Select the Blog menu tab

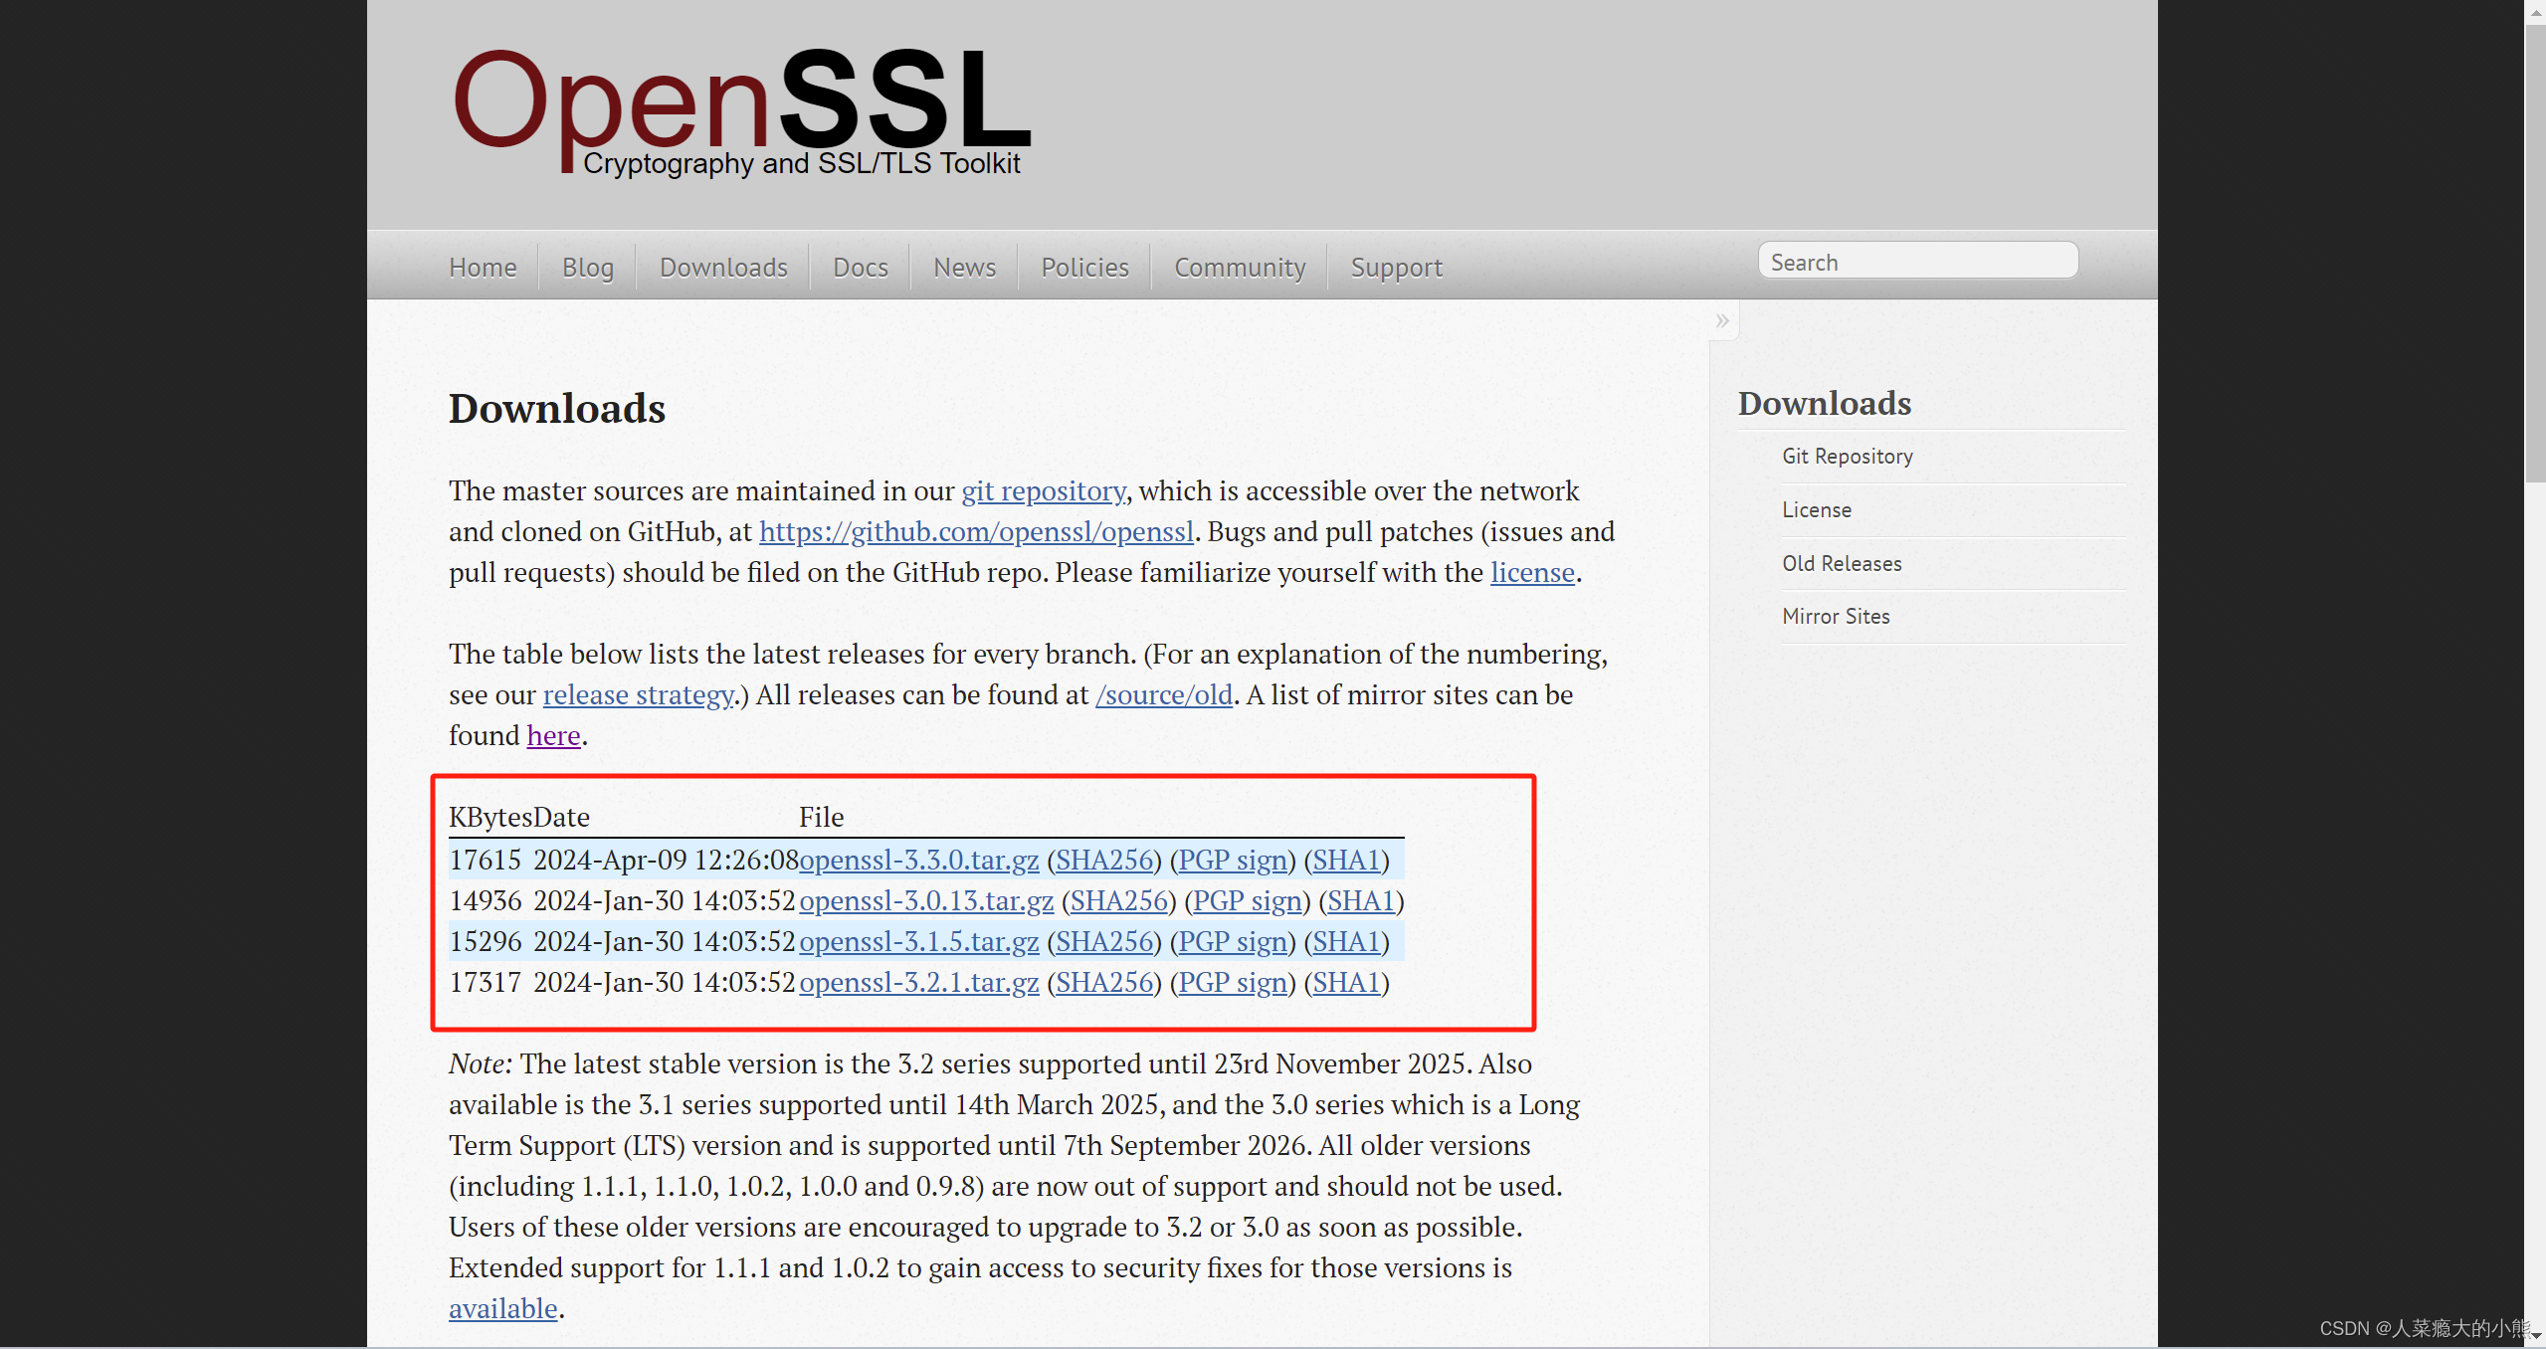(588, 266)
